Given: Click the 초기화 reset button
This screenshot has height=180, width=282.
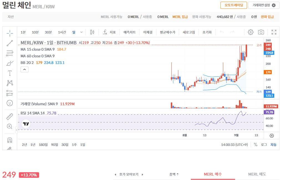Looking at the screenshot, I should 207,32.
